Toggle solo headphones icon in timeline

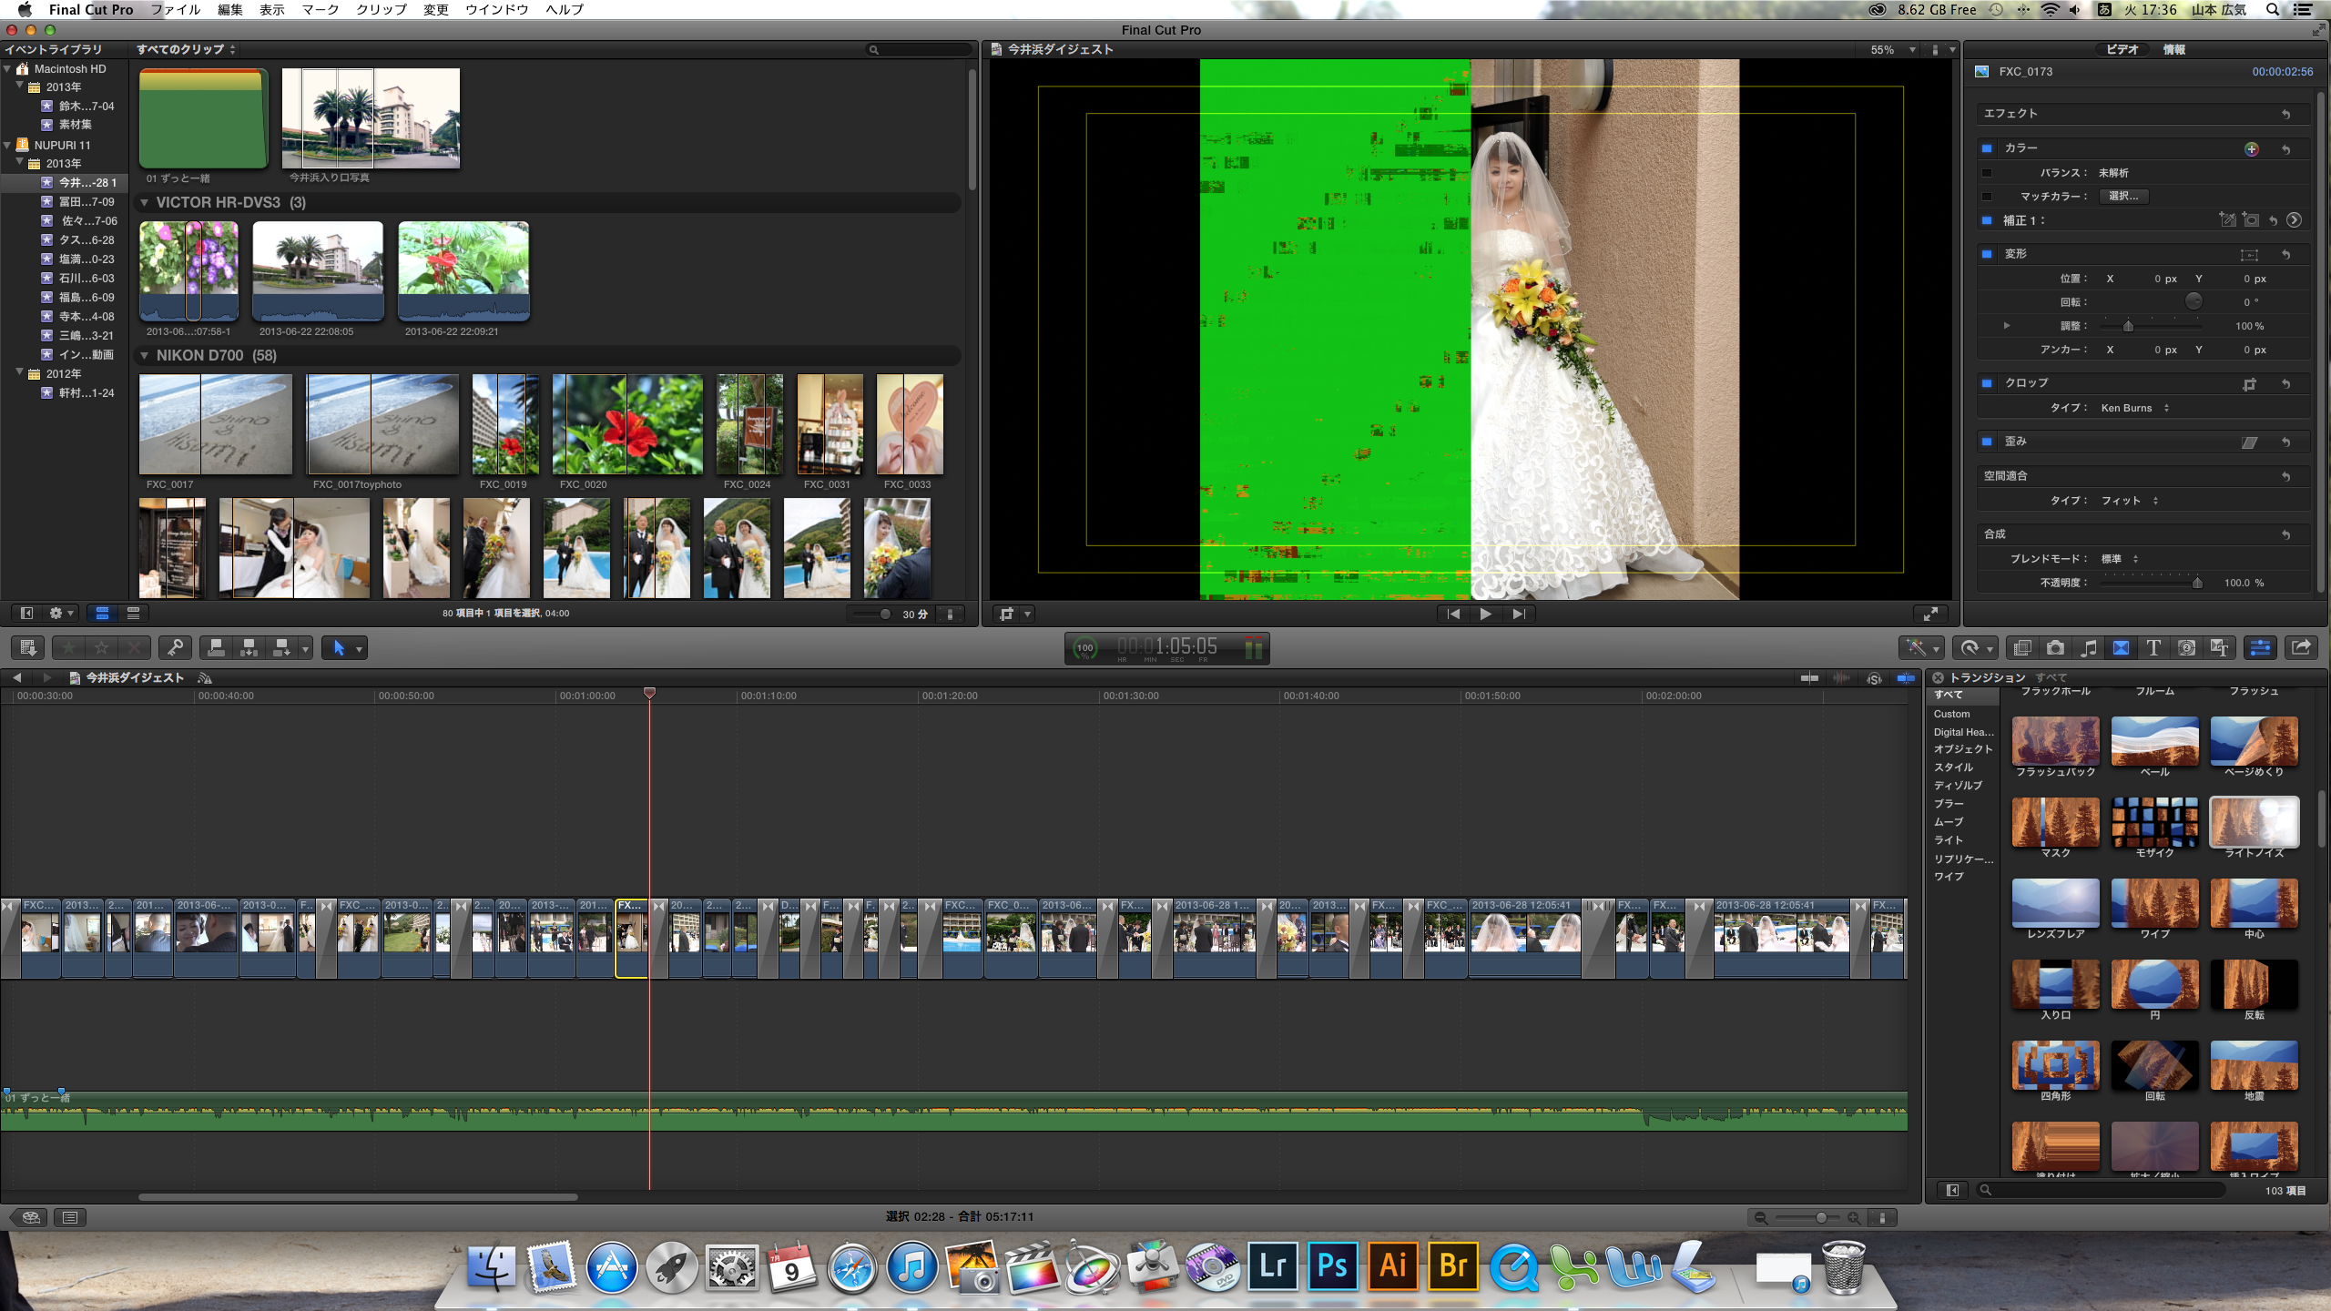(1874, 678)
